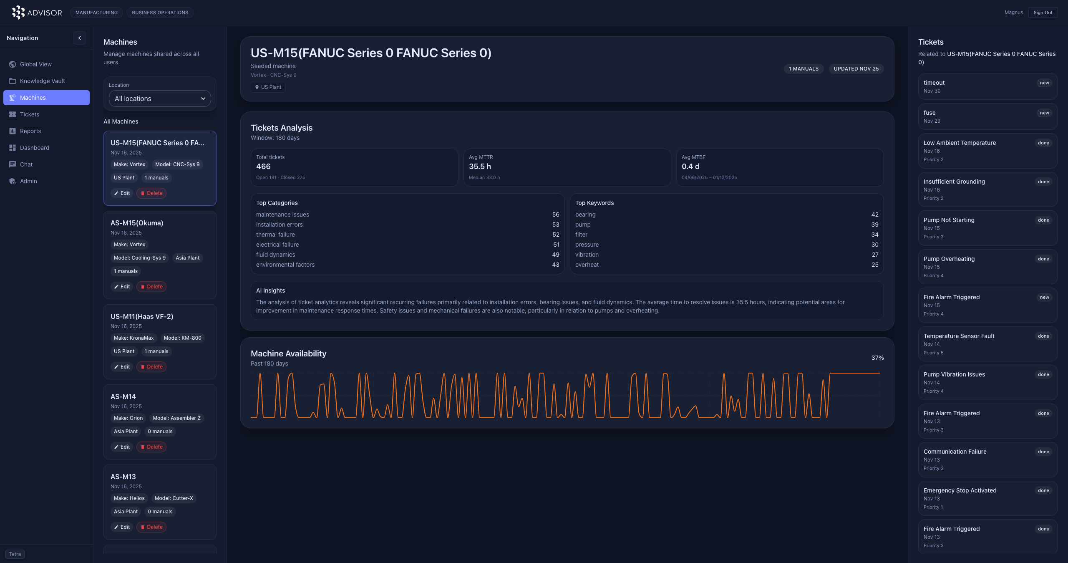Click the Knowledge Vault folder icon
This screenshot has height=563, width=1068.
pos(13,81)
